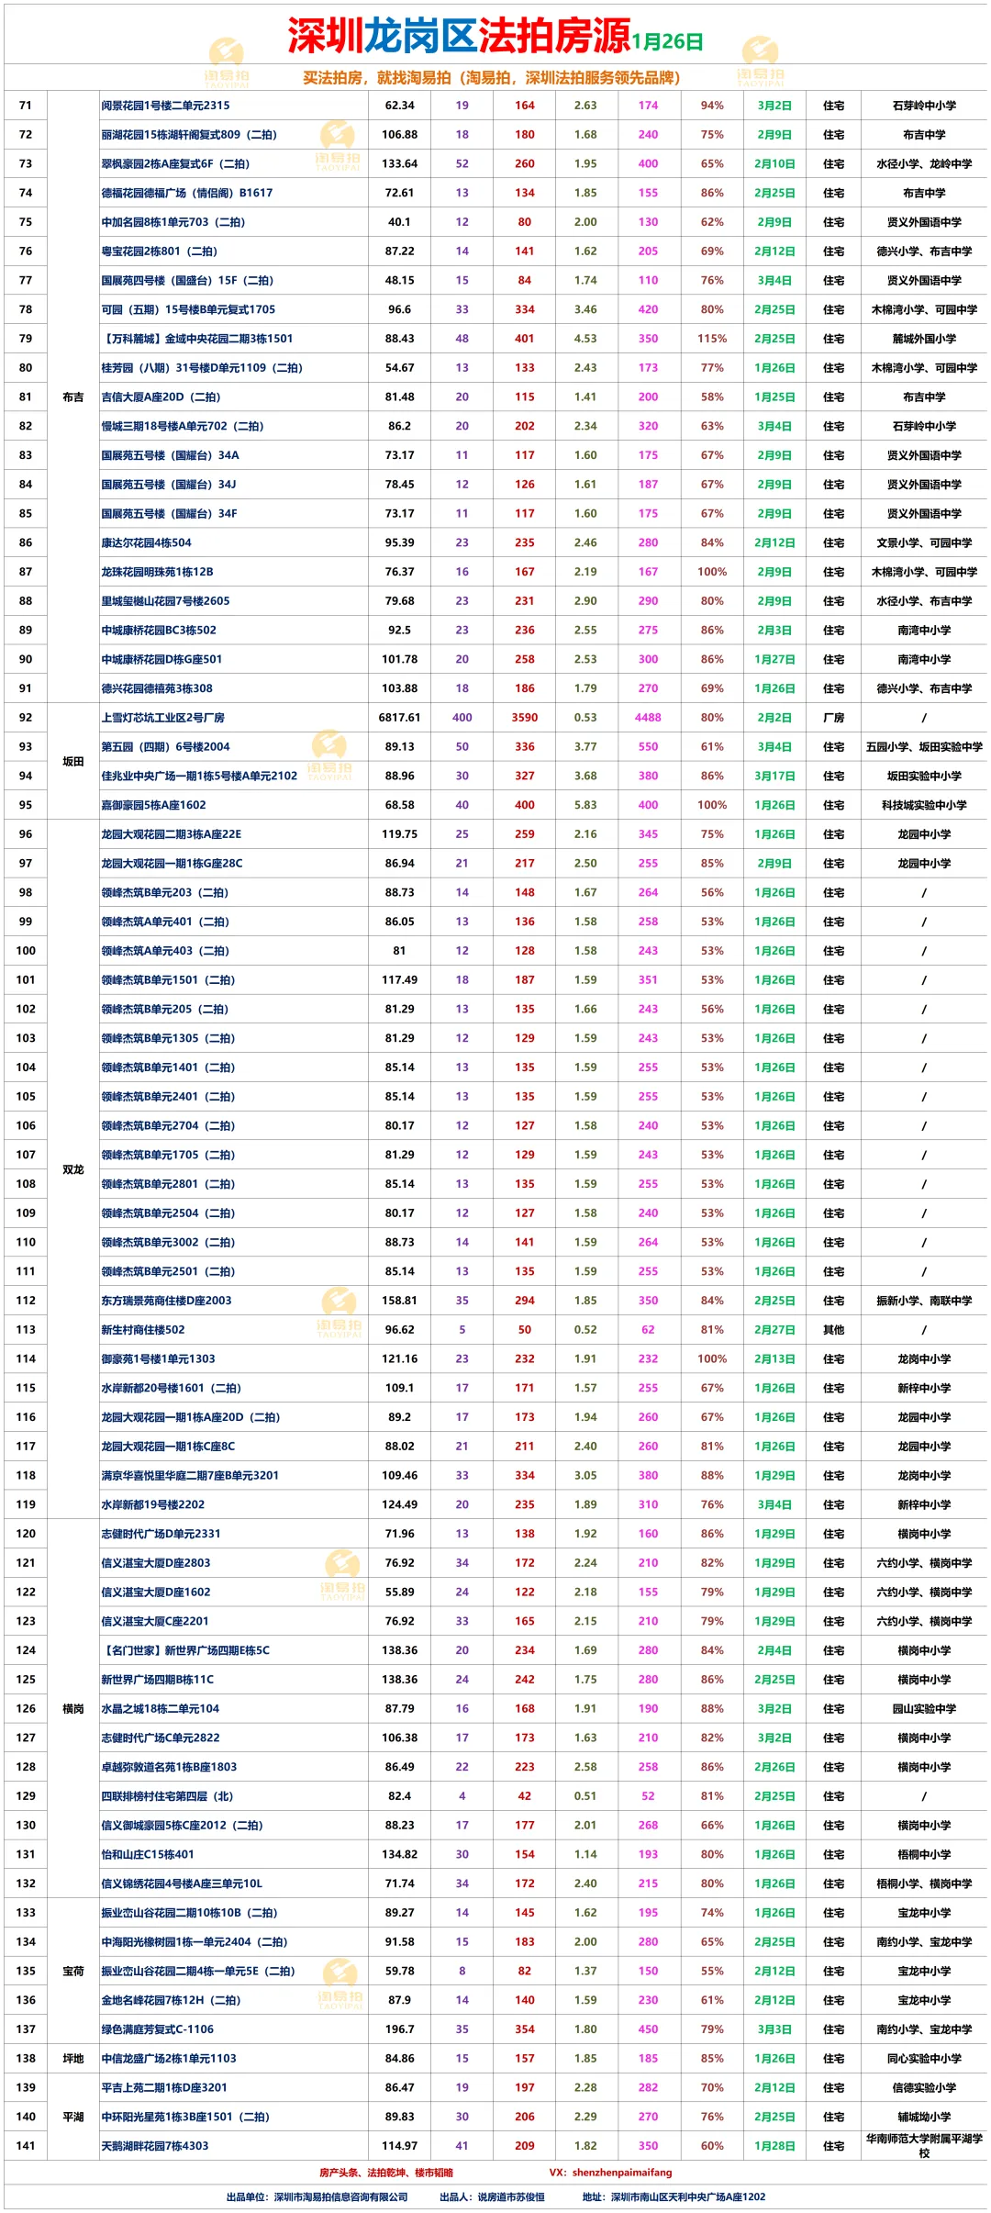Select listing 金地名峰花园7栋12H
Image resolution: width=991 pixels, height=2213 pixels.
click(x=171, y=2000)
